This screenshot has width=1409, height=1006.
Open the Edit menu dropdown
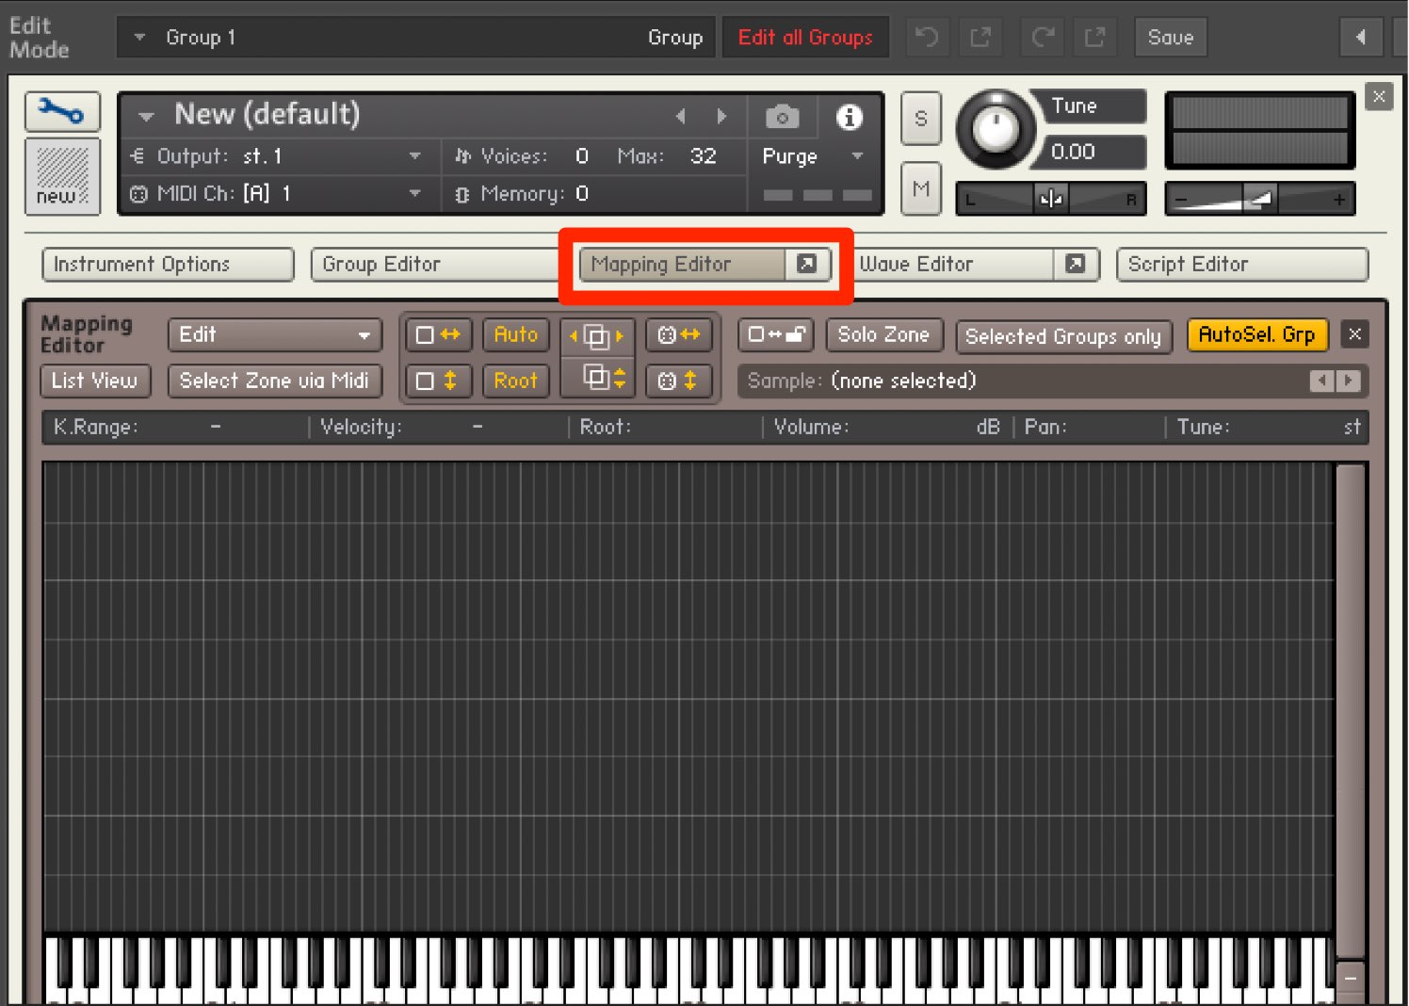click(274, 334)
